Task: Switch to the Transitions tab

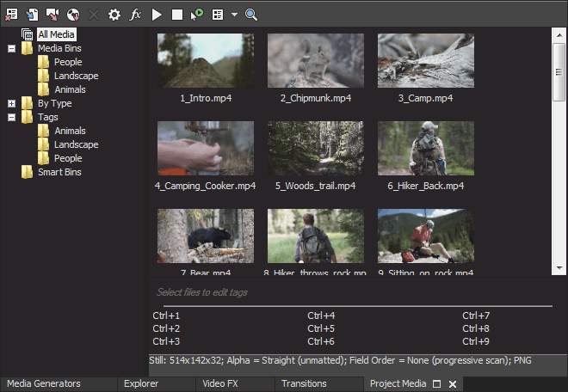Action: tap(304, 383)
